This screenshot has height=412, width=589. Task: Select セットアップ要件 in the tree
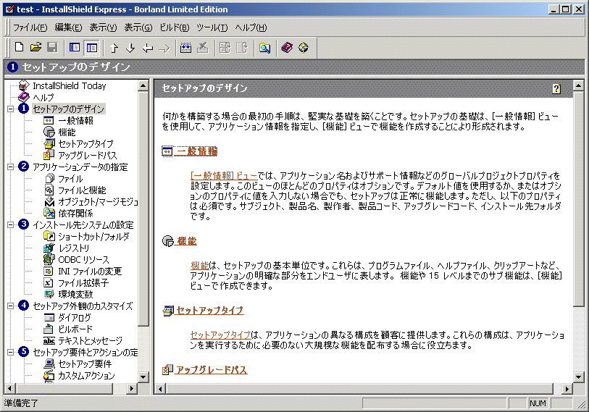point(85,363)
